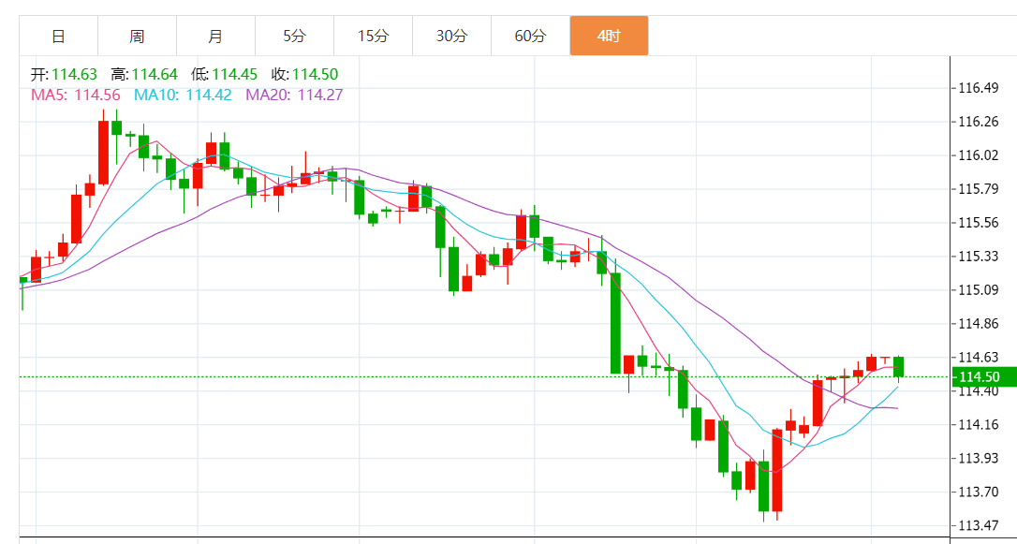
Task: Click the 115.56 price axis label
Action: [x=980, y=223]
